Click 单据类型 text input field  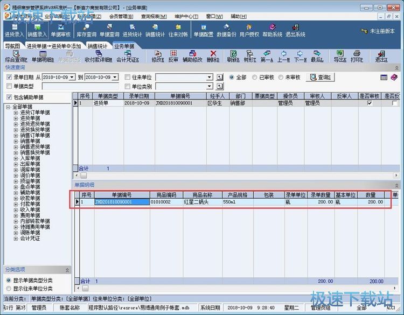80,86
